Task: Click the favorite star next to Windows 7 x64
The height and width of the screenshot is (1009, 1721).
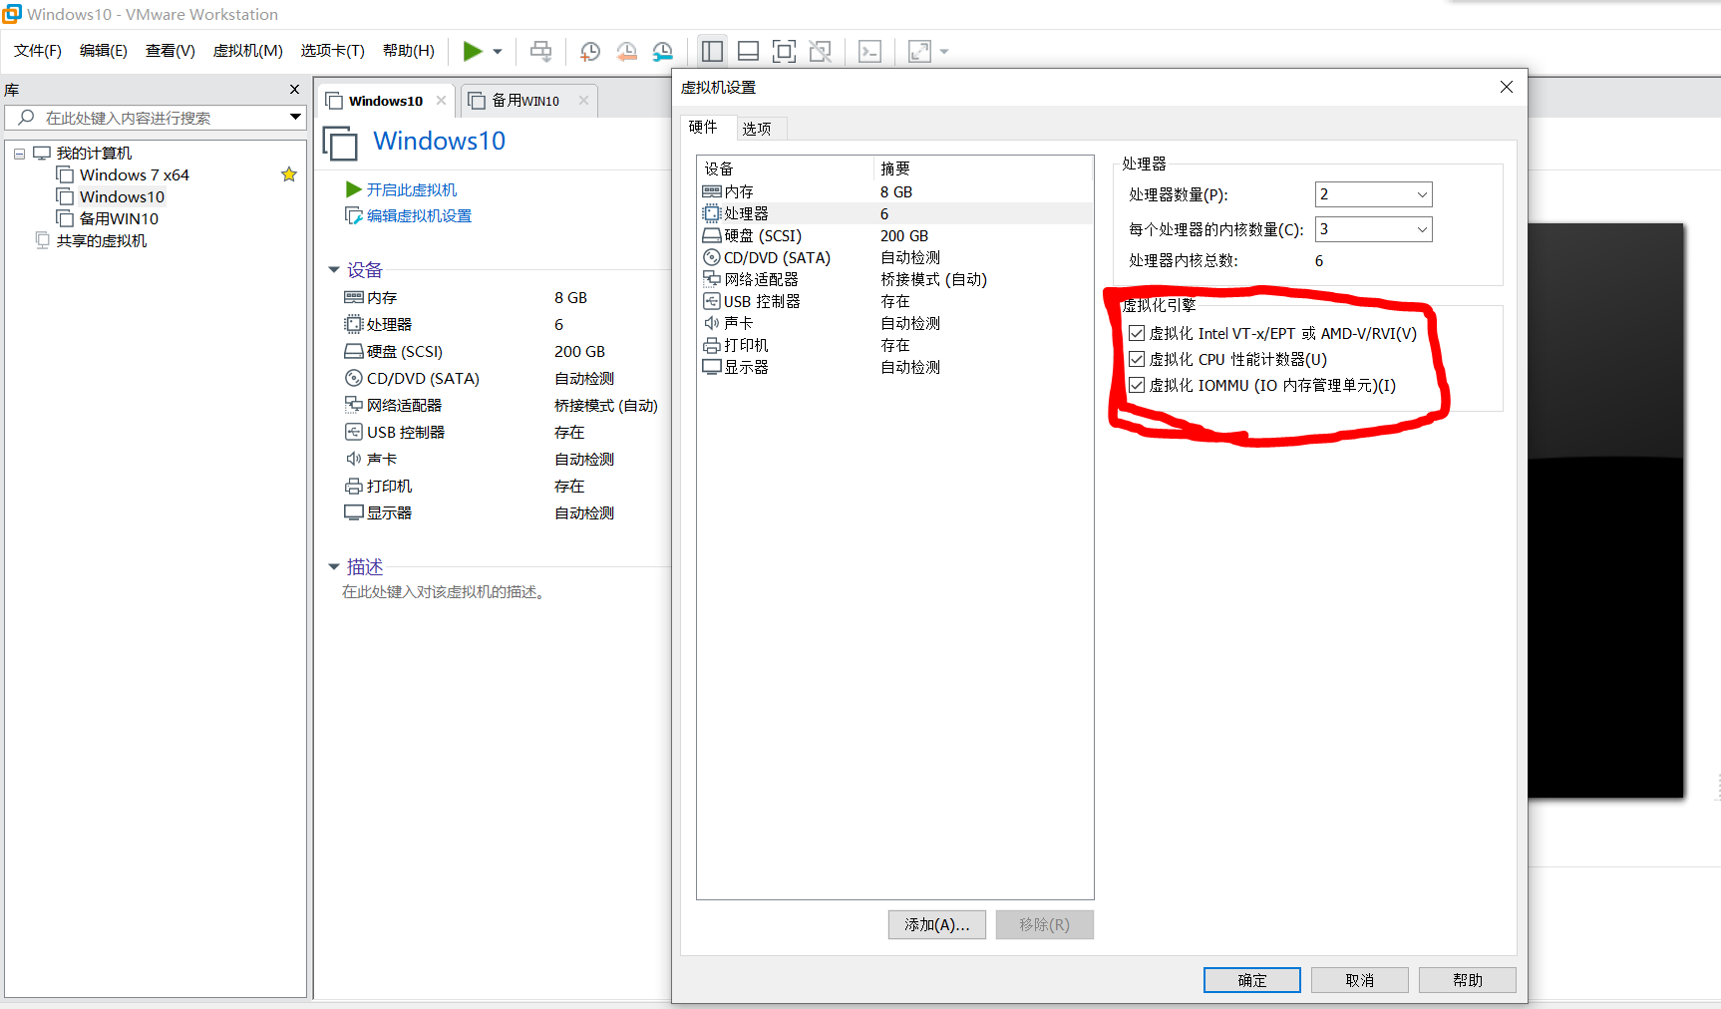Action: [x=289, y=174]
